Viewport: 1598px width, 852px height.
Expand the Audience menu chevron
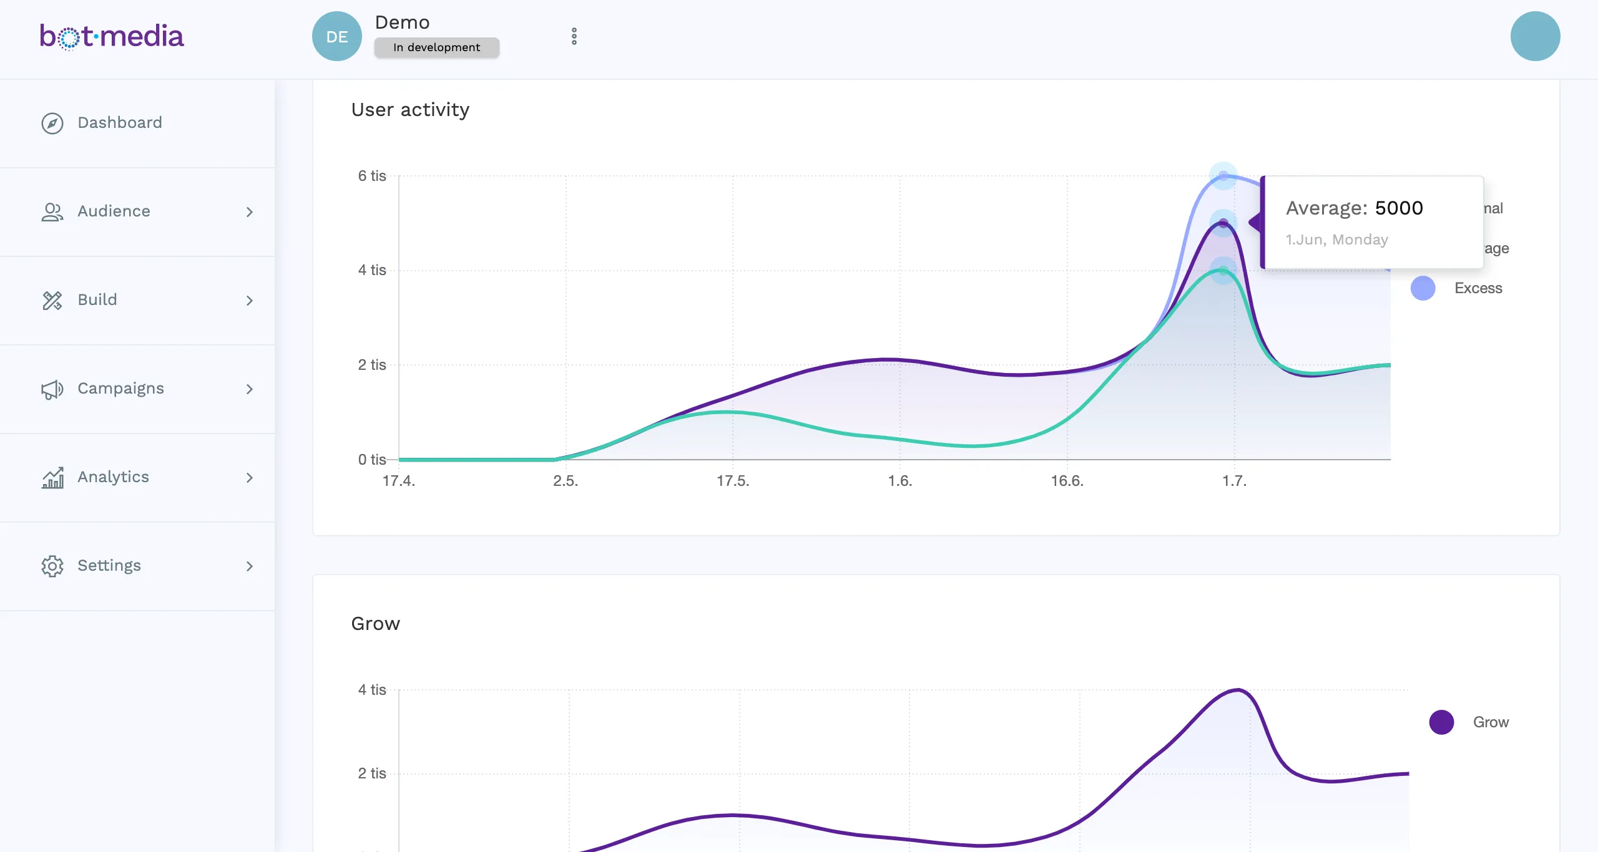250,212
